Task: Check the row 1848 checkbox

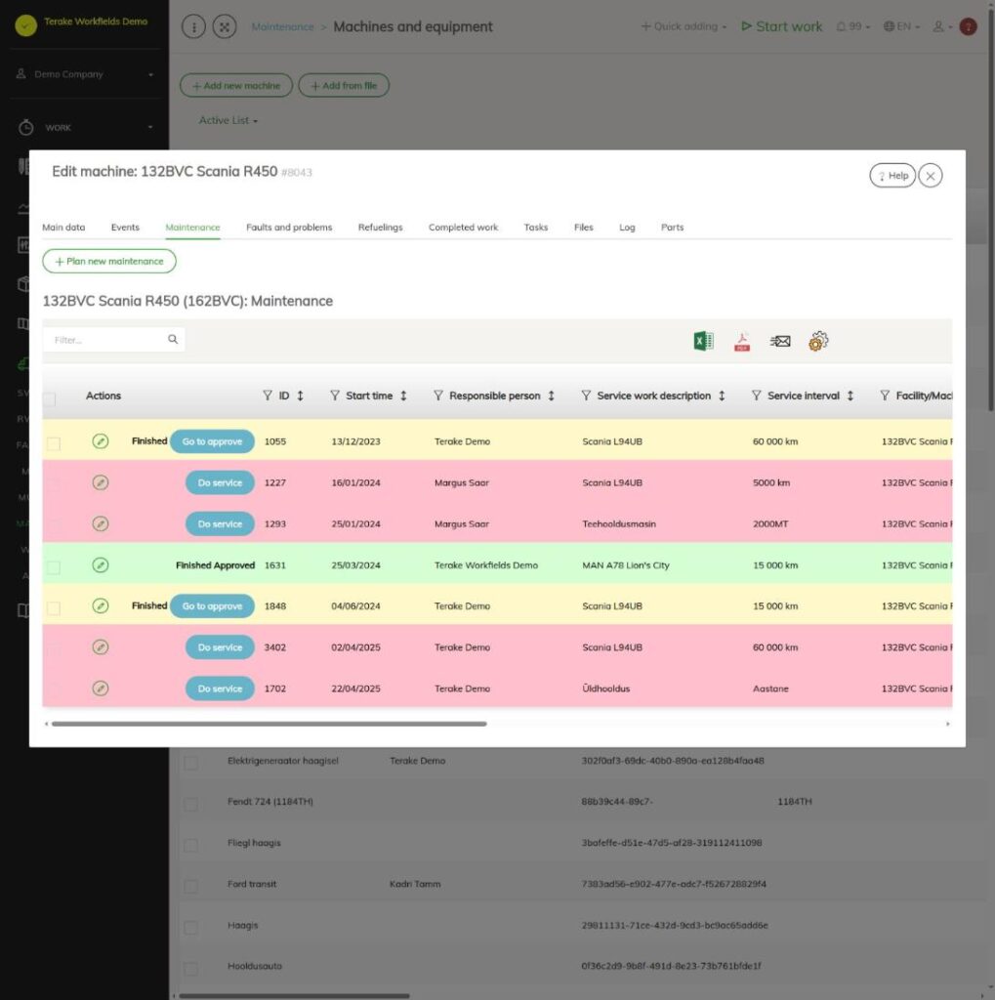Action: coord(54,608)
